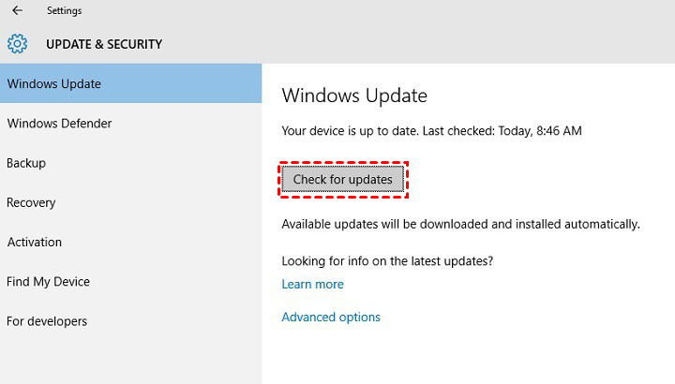675x384 pixels.
Task: Open the Recovery settings page
Action: tap(31, 202)
